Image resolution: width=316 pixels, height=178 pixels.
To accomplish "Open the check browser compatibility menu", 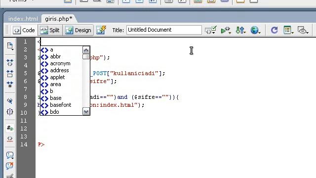I will [x=226, y=30].
